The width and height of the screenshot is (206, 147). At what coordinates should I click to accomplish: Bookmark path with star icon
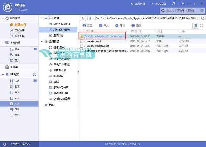coord(197,18)
